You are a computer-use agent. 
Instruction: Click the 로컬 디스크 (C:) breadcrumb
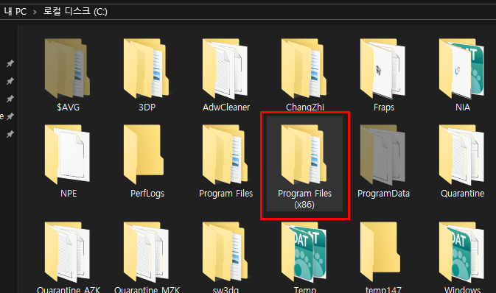click(75, 11)
